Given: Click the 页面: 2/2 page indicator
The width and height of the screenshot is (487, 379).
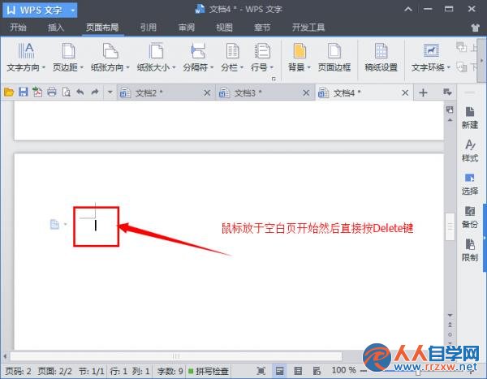Looking at the screenshot, I should [54, 371].
